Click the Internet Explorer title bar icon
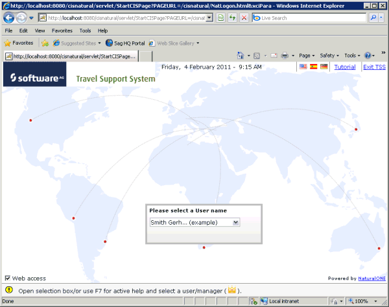Image resolution: width=389 pixels, height=307 pixels. pyautogui.click(x=6, y=6)
